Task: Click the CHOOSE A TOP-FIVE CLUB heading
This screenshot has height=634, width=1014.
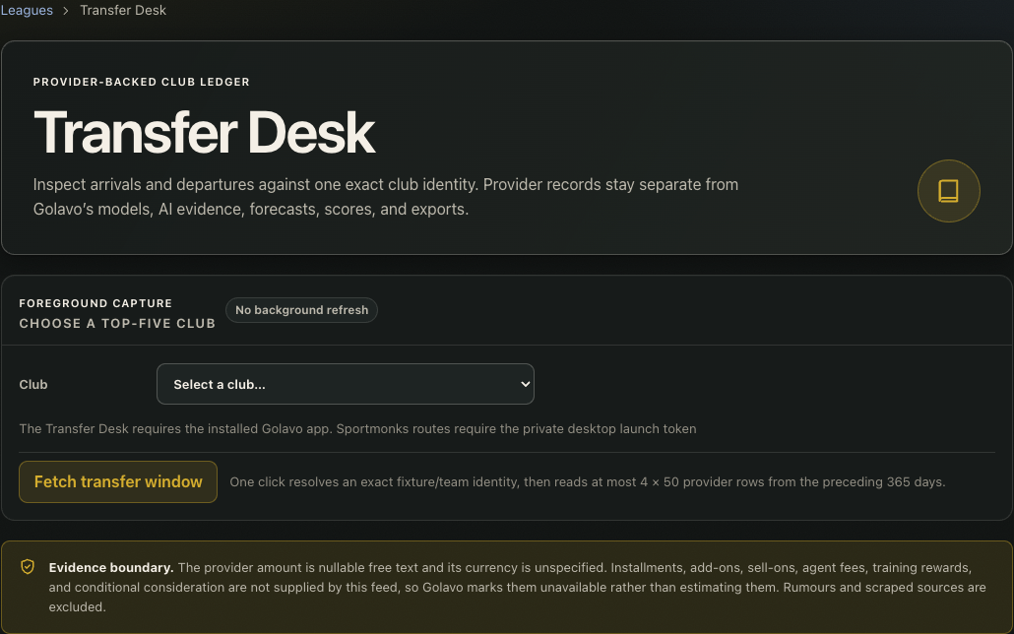Action: tap(117, 324)
